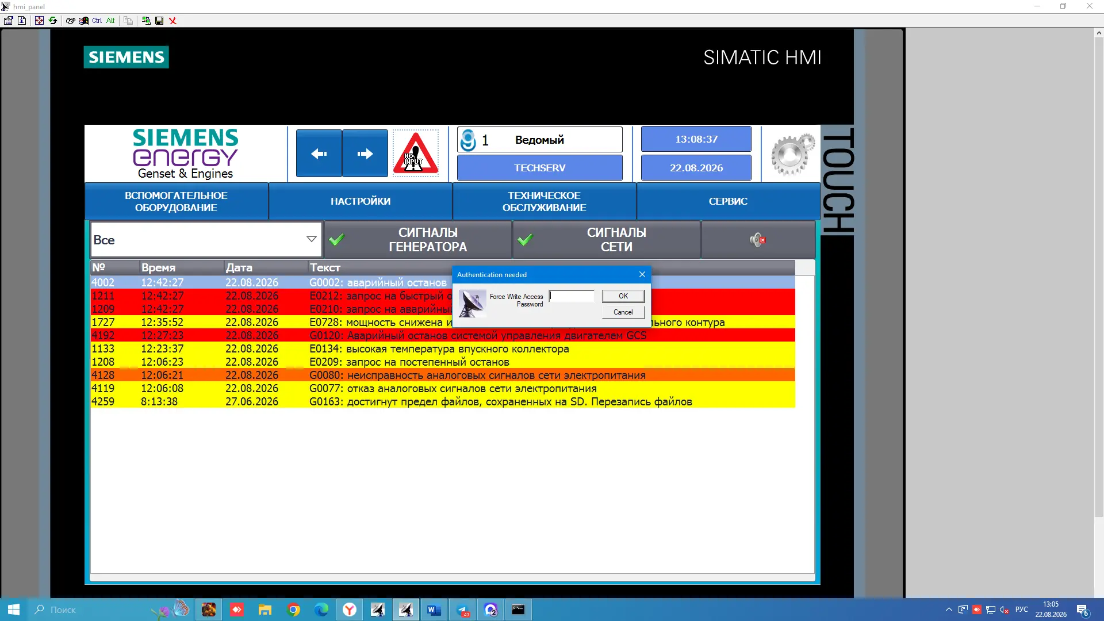
Task: Open File Explorer from taskbar
Action: coord(265,609)
